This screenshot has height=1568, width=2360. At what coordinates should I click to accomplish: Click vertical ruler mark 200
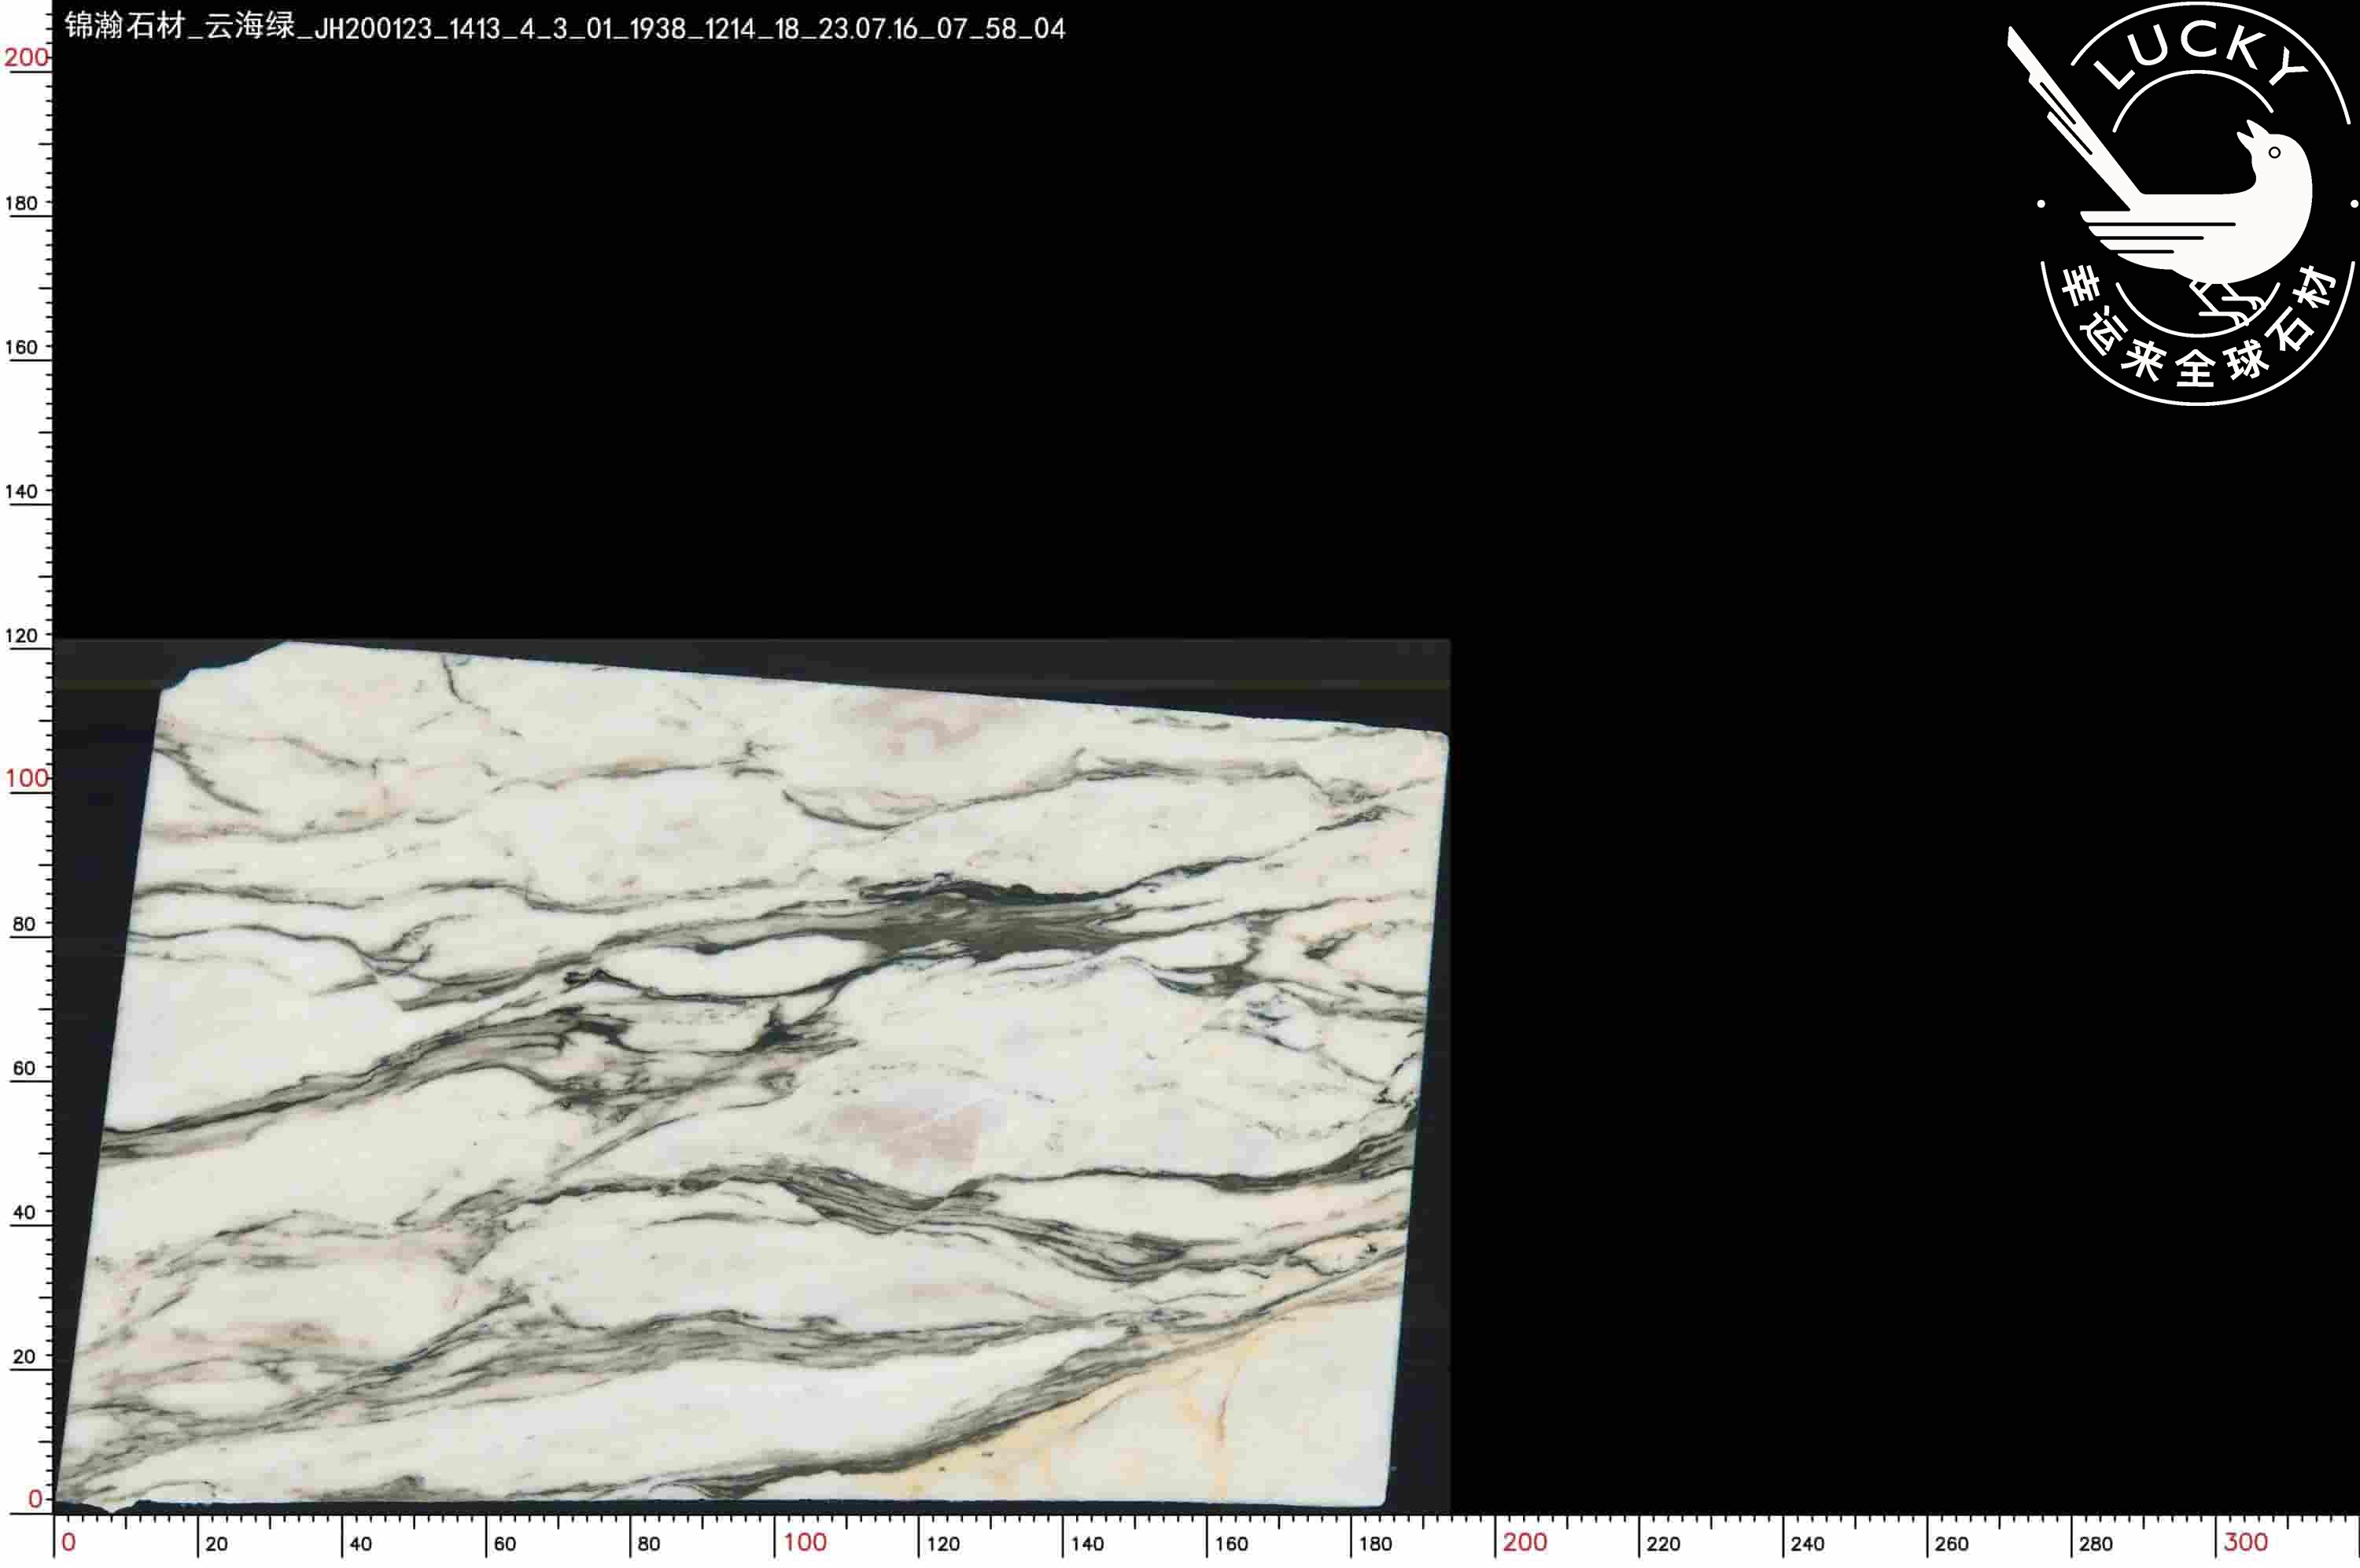click(x=26, y=57)
